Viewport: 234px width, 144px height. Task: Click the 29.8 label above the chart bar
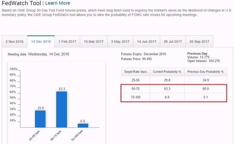point(41,108)
